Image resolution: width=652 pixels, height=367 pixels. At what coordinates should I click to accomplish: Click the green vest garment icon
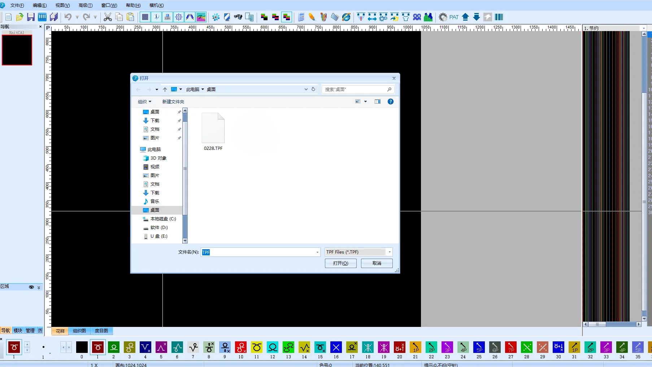(x=428, y=17)
